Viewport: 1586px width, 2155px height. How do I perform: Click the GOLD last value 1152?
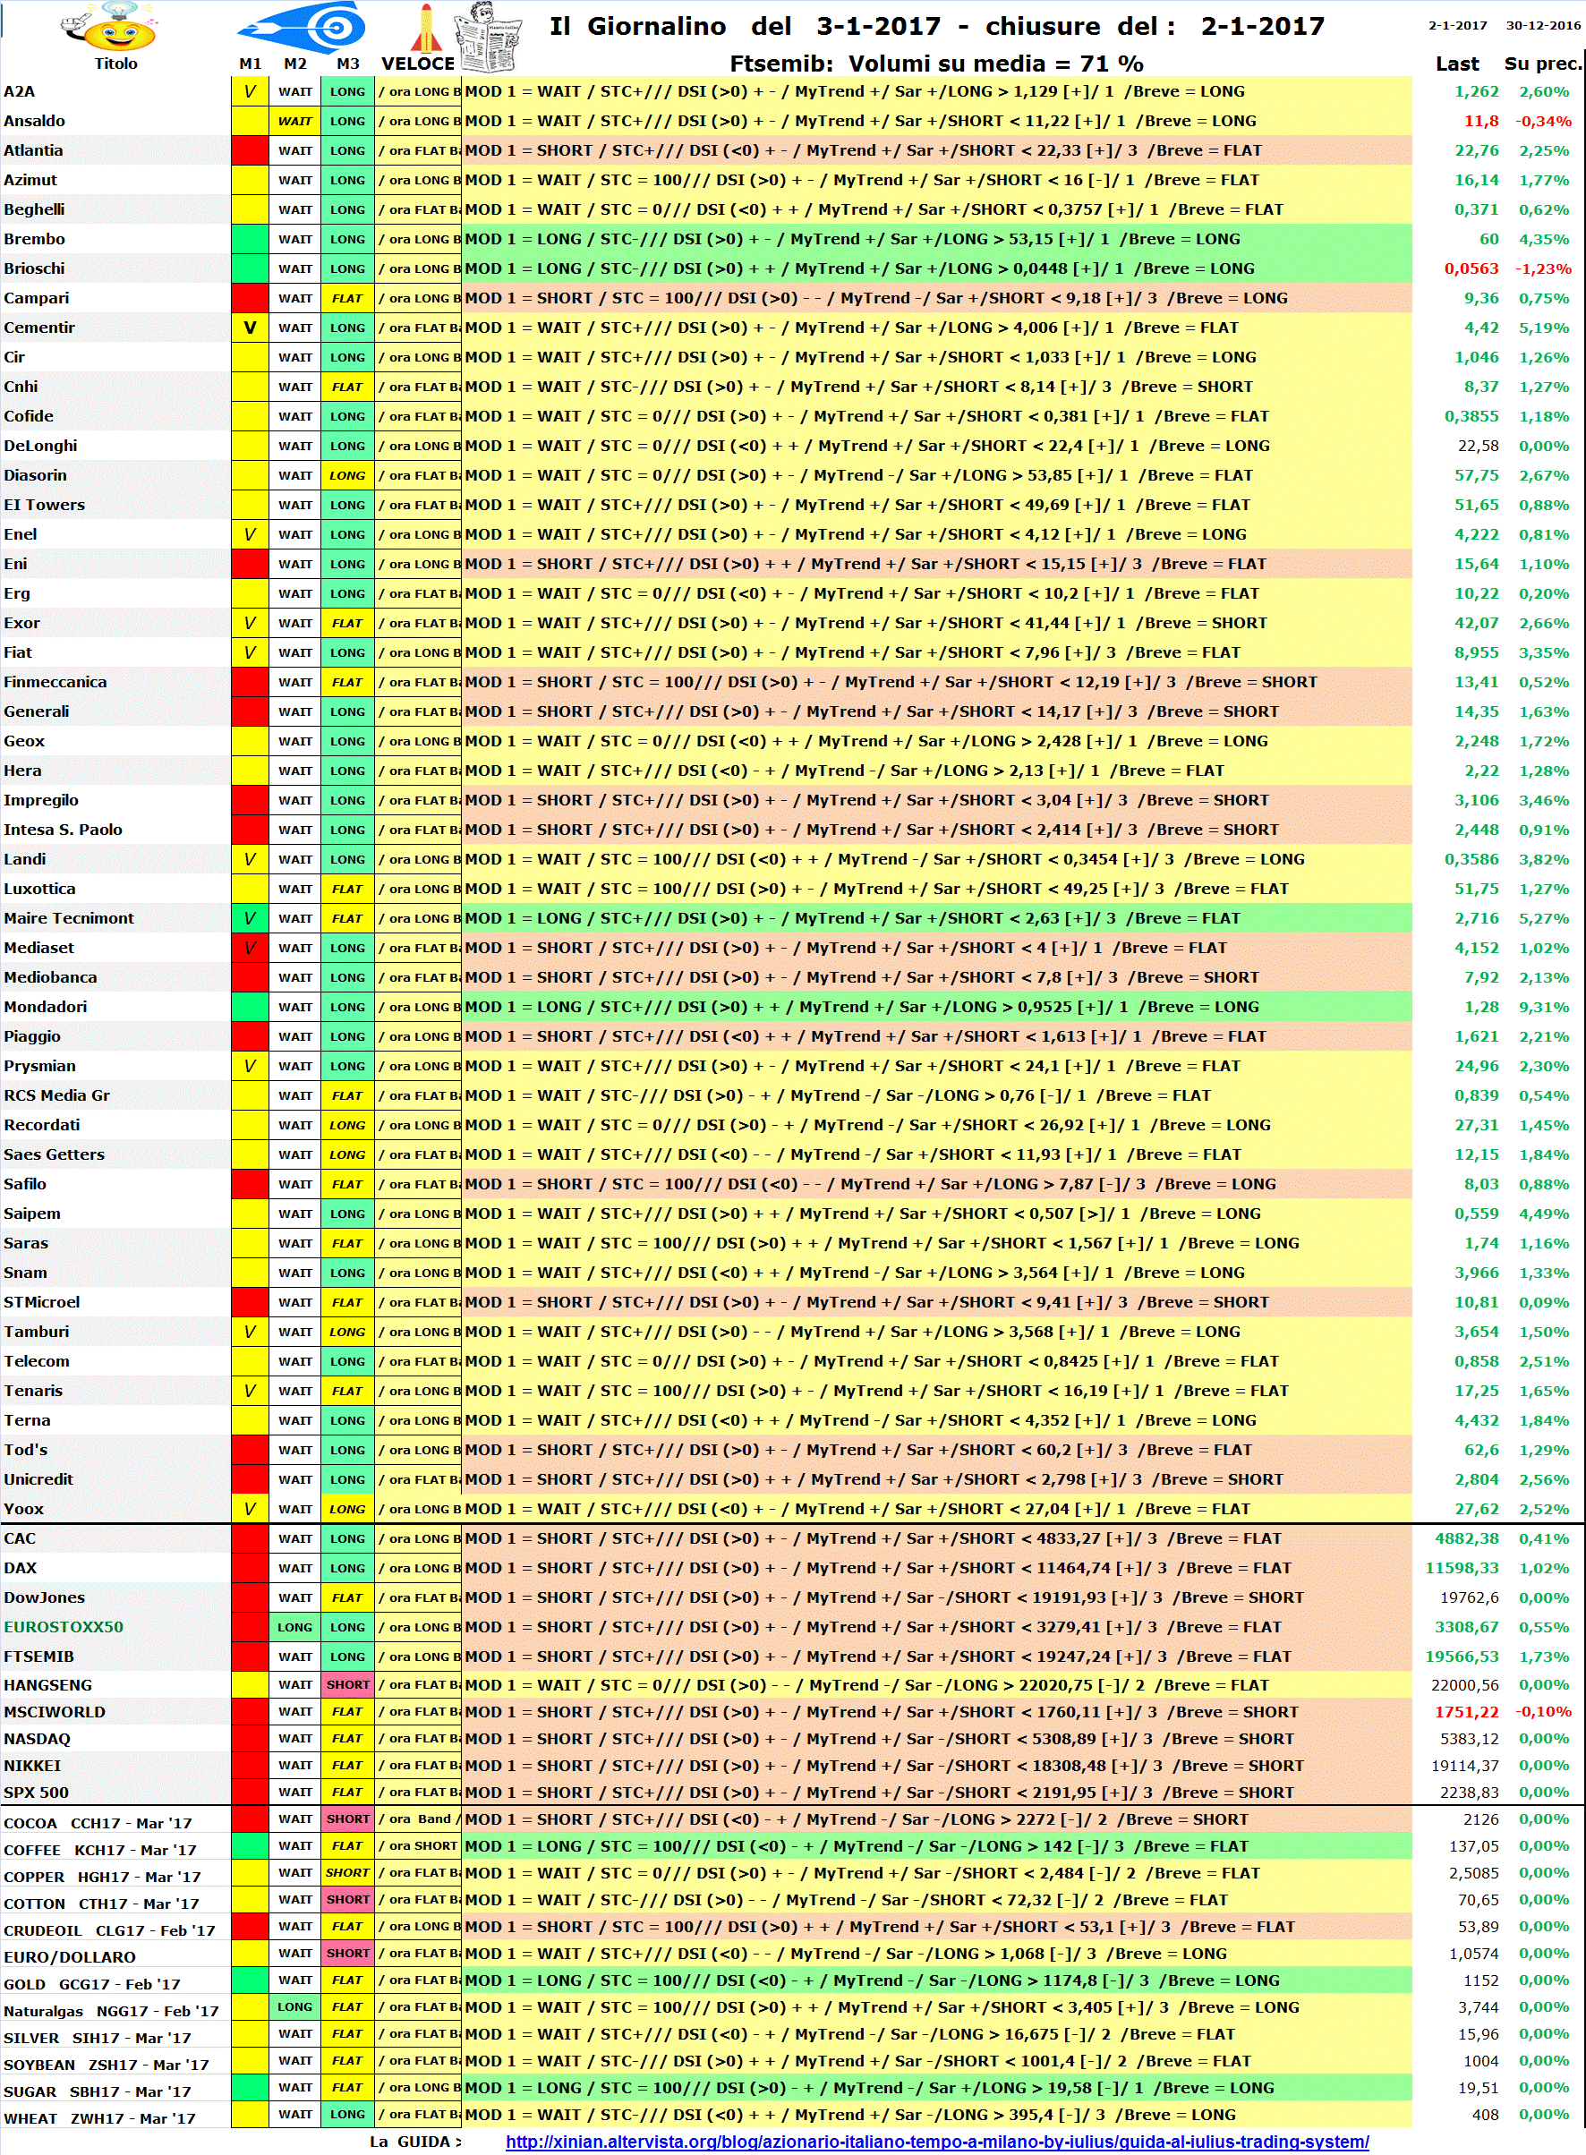pyautogui.click(x=1479, y=1980)
